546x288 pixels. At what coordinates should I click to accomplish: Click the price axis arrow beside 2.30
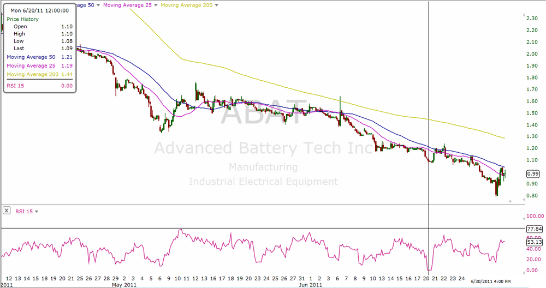(523, 16)
